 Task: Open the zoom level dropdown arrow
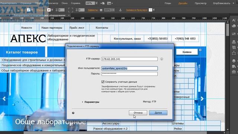(97, 3)
